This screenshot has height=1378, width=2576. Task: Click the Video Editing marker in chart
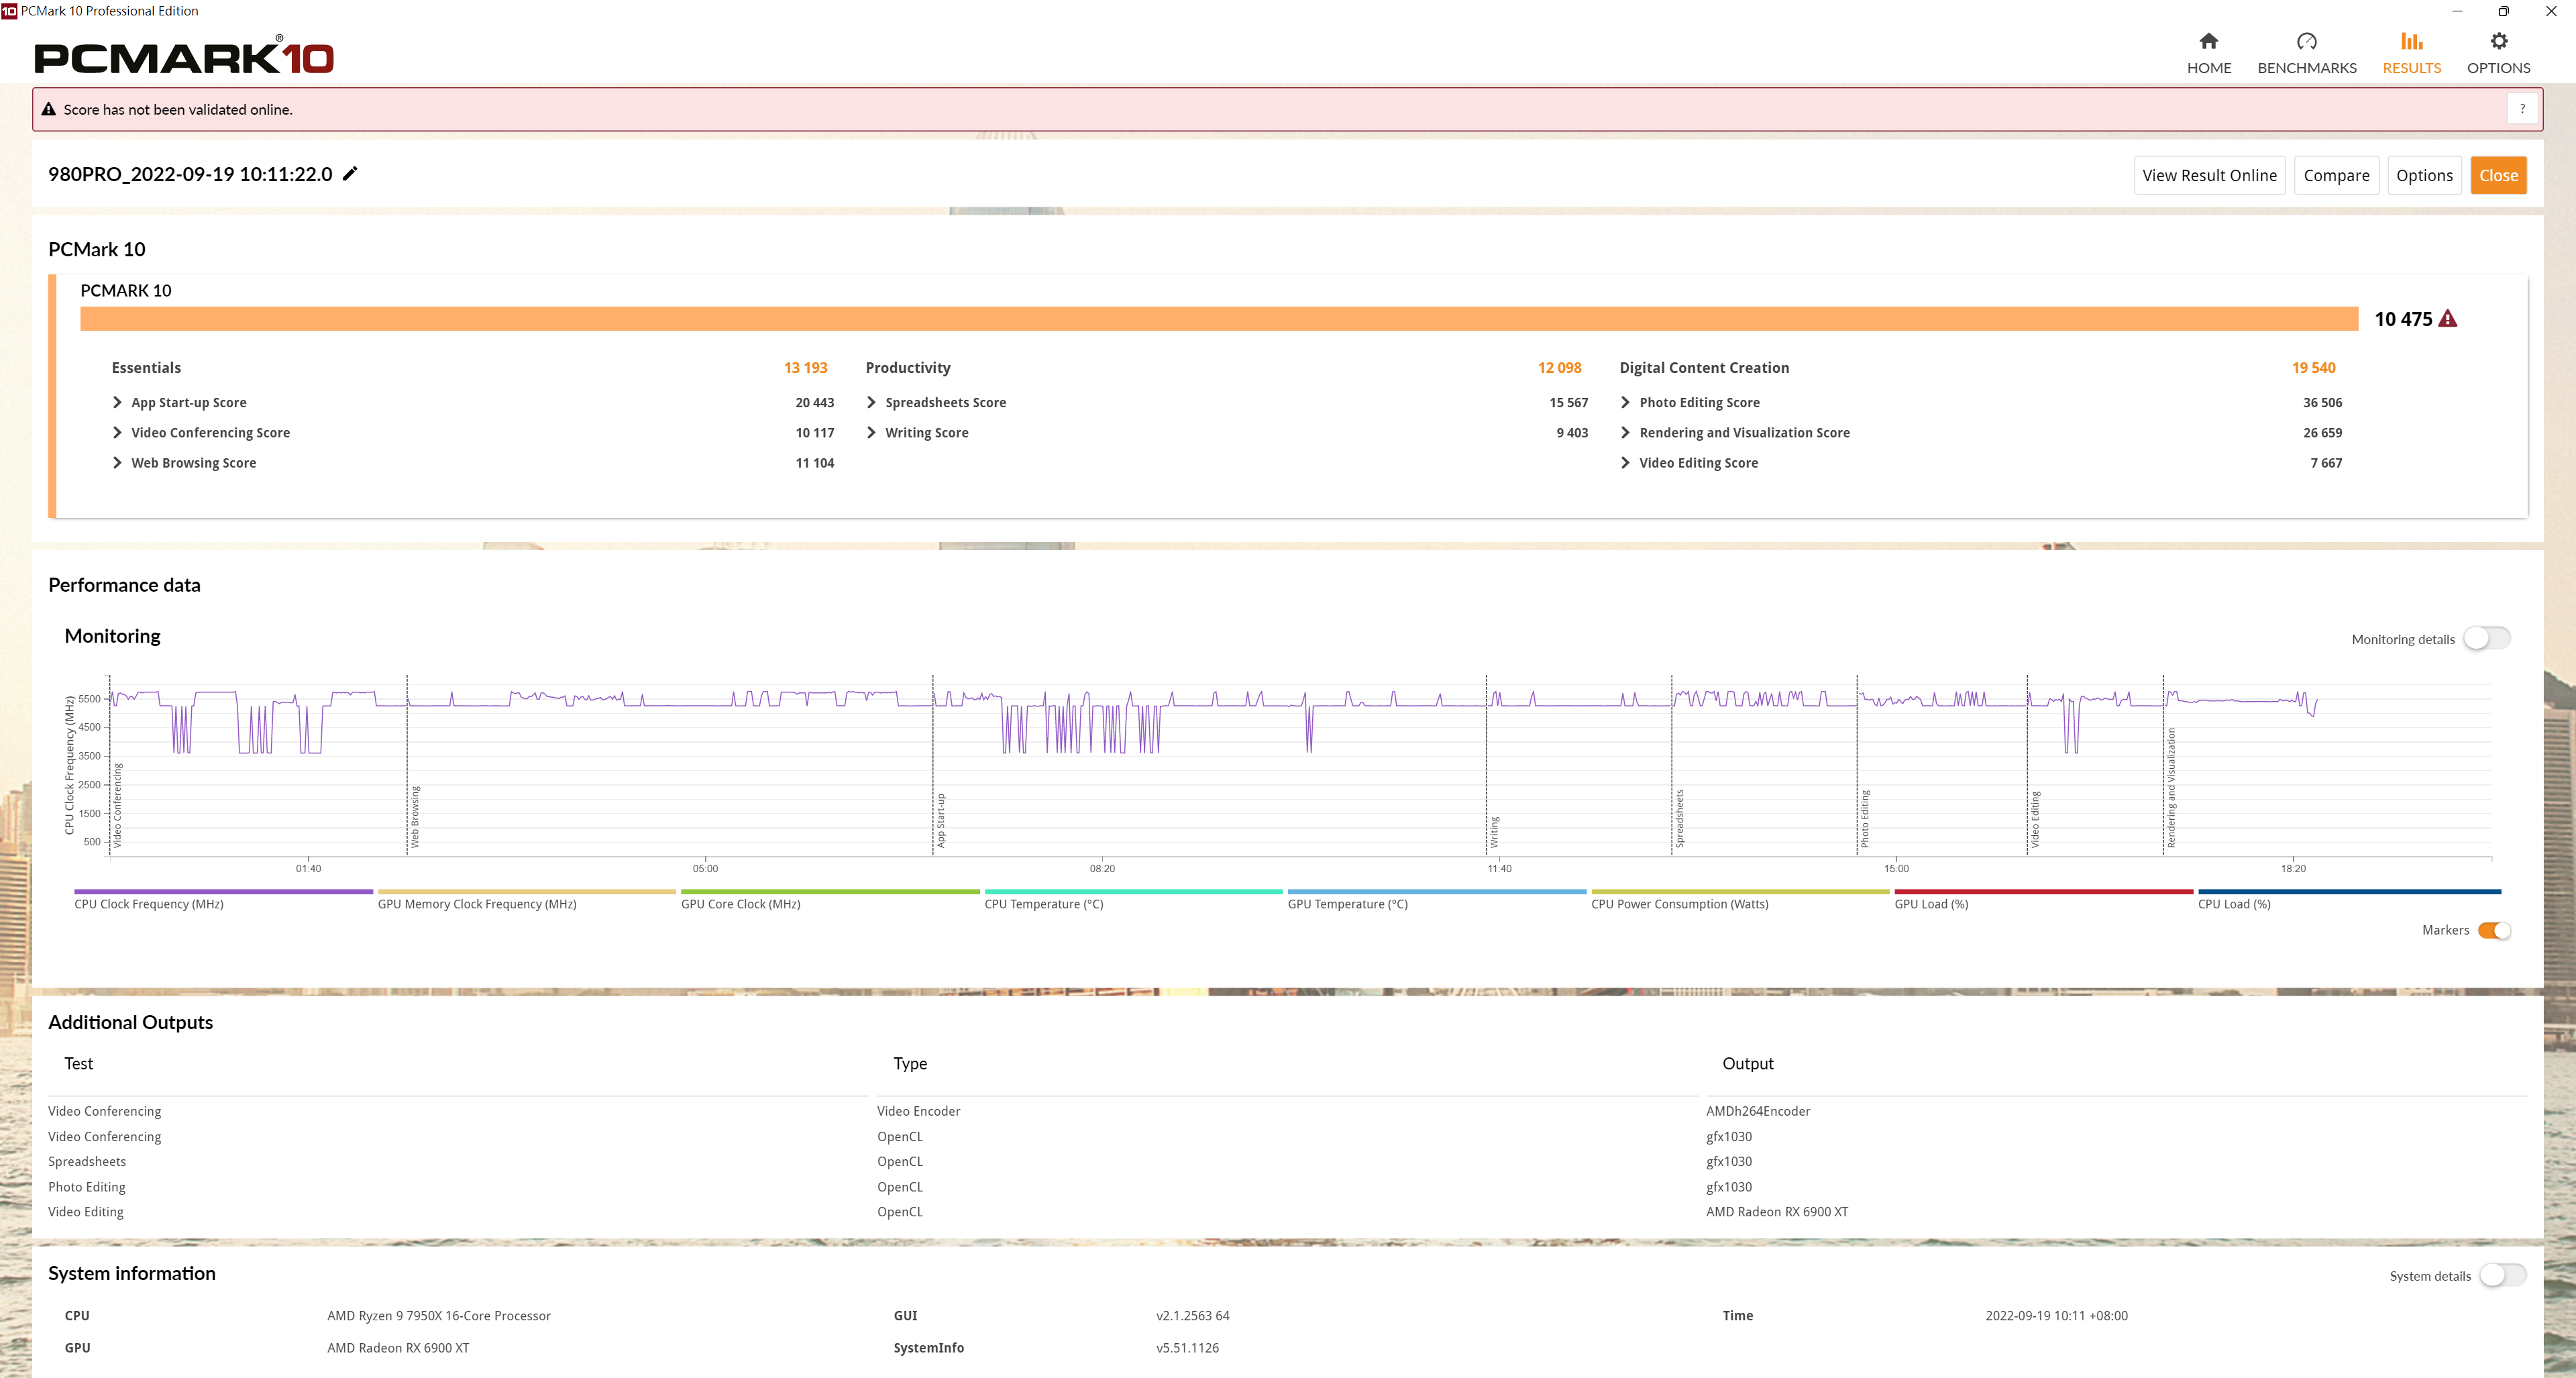pos(2035,819)
